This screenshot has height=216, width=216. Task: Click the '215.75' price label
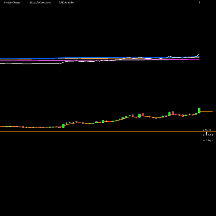click(207, 130)
